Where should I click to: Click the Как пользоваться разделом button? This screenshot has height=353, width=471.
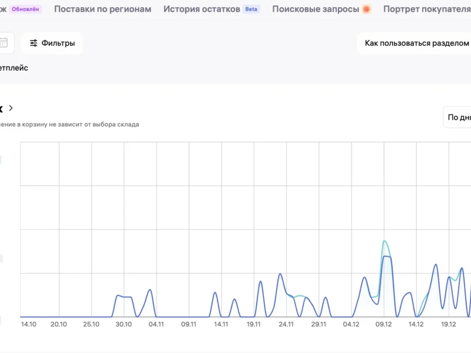416,43
